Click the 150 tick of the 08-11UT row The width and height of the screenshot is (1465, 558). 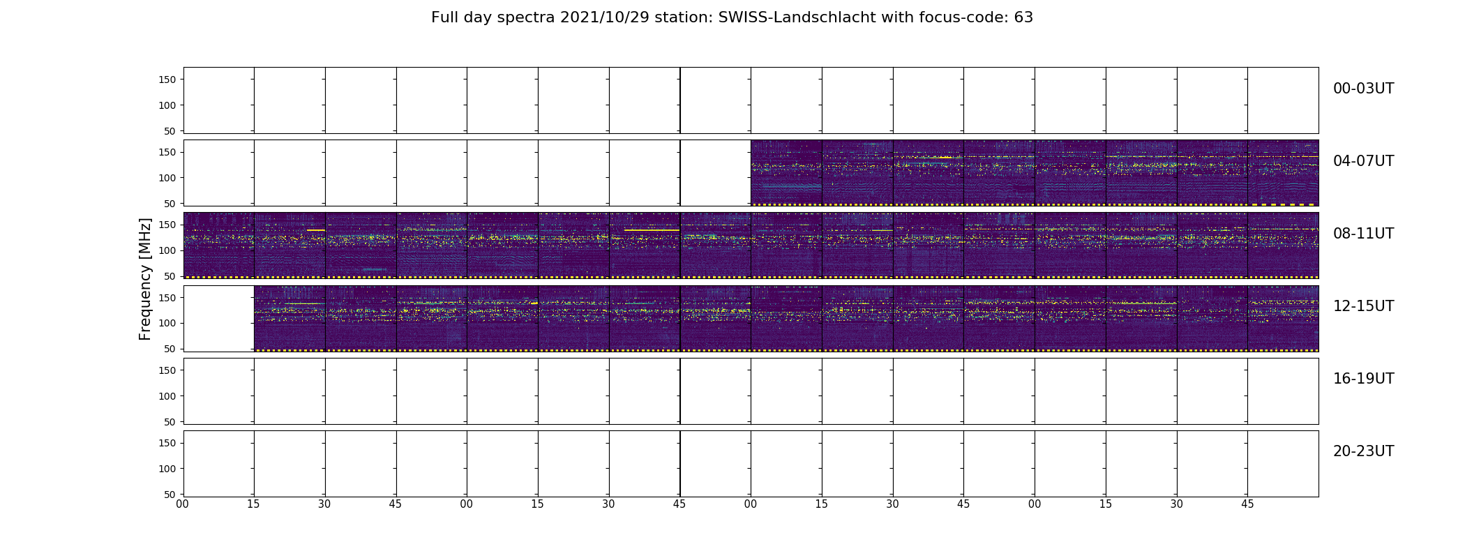point(167,225)
